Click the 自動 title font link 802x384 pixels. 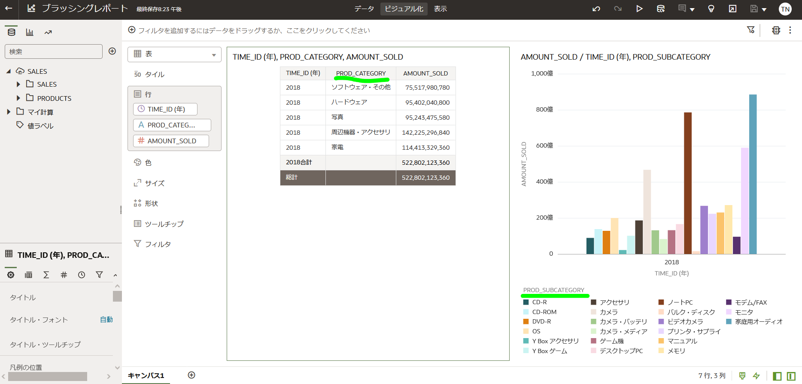pos(106,319)
